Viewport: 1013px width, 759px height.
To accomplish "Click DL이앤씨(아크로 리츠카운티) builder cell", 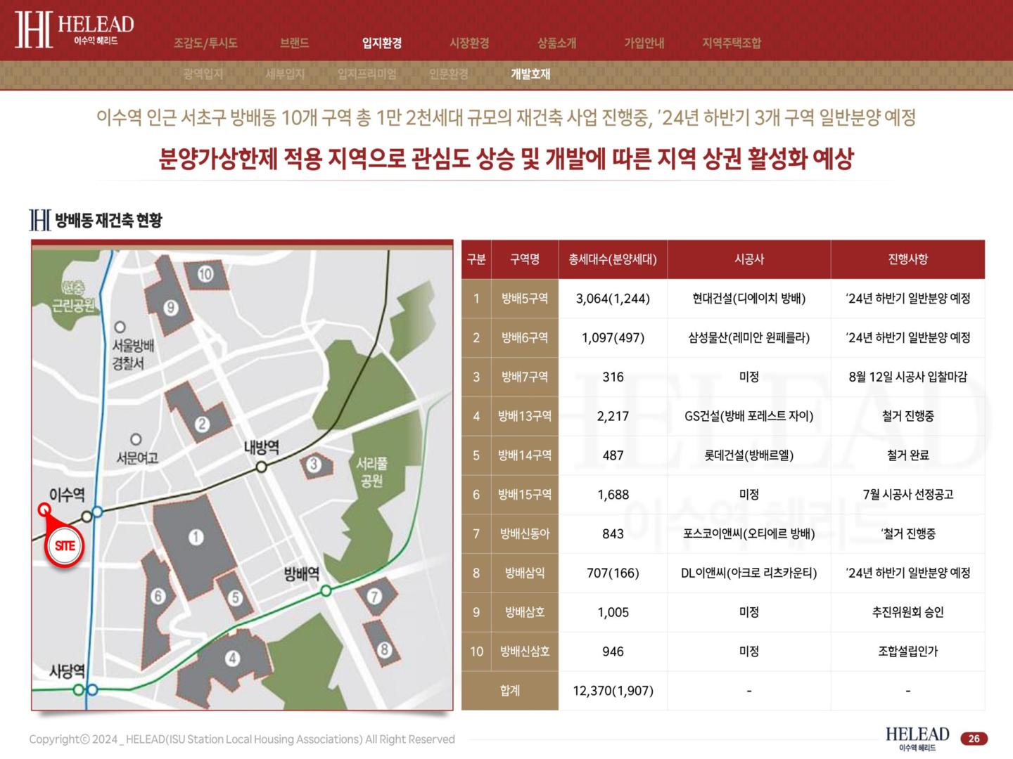I will (x=749, y=573).
